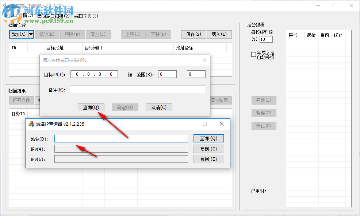This screenshot has height=216, width=360.
Task: Click the 下移(D) button
Action: [159, 34]
